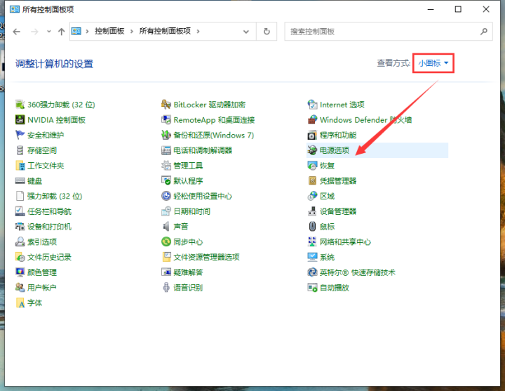Click the 用户帐户 icon

pos(20,287)
